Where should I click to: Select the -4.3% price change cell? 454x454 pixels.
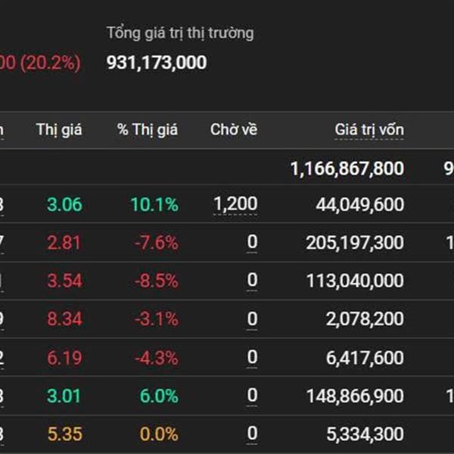[x=157, y=358]
